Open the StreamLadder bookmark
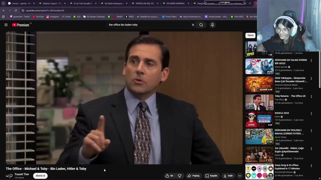The width and height of the screenshot is (321, 180). point(216,17)
